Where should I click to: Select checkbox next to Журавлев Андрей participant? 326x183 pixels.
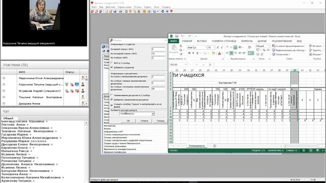[x=4, y=90]
